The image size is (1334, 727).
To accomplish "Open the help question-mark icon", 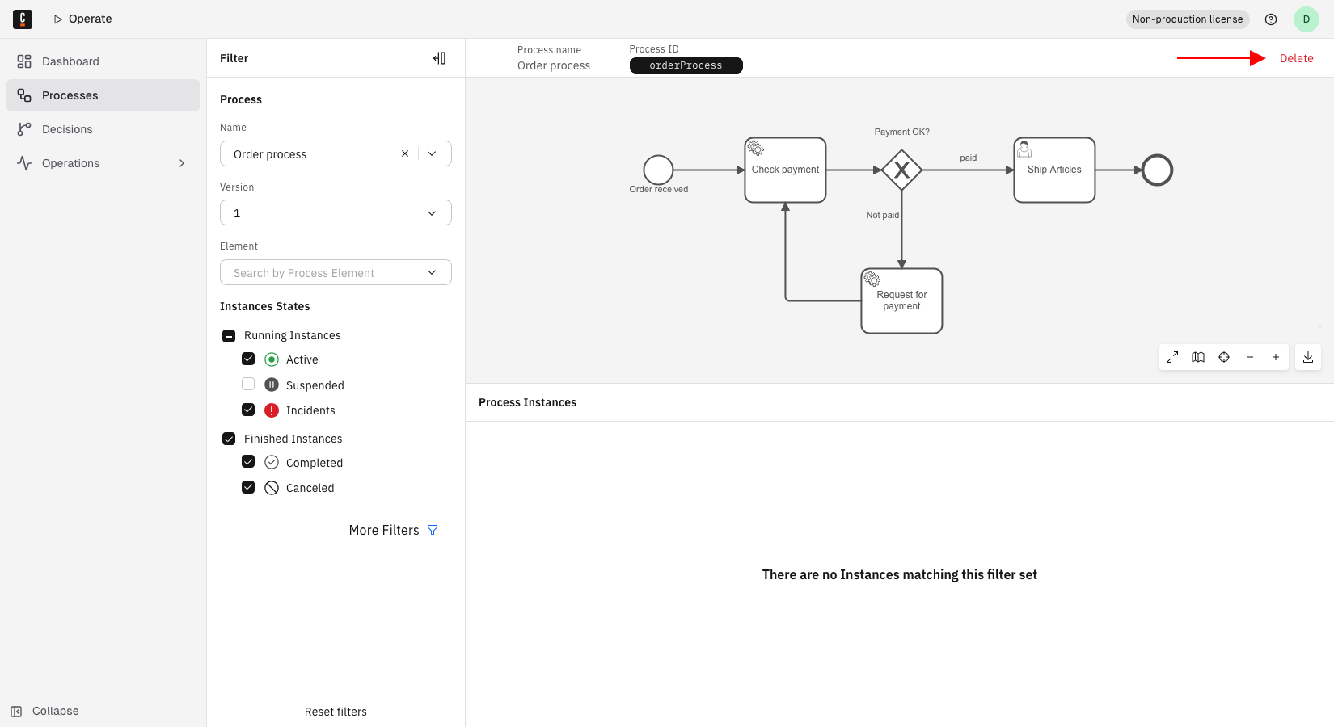I will 1271,19.
